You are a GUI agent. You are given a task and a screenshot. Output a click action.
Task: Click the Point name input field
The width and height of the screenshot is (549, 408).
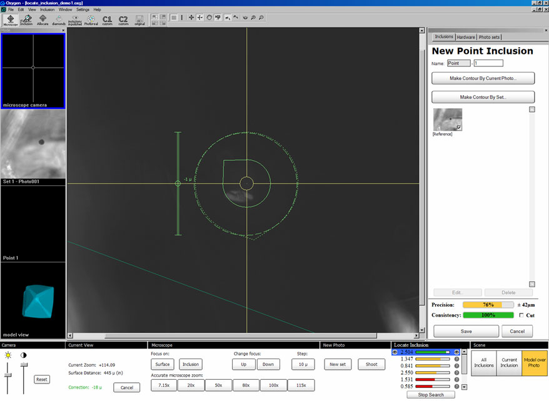point(458,63)
